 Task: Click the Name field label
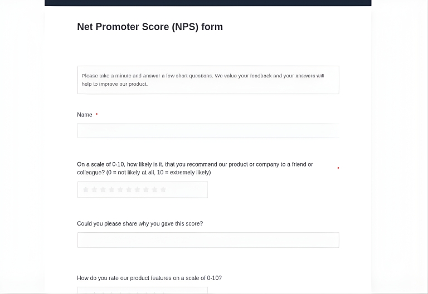85,115
